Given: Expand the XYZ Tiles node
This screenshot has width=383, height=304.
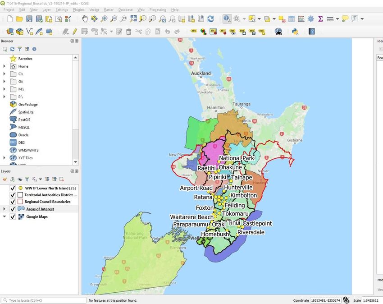Looking at the screenshot, I should point(4,158).
